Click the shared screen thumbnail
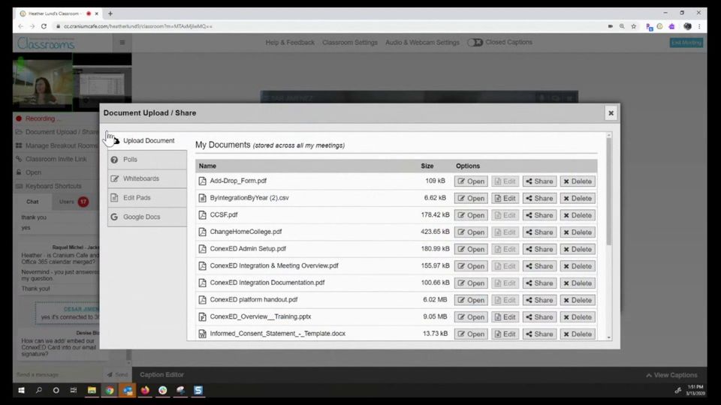 pos(102,84)
